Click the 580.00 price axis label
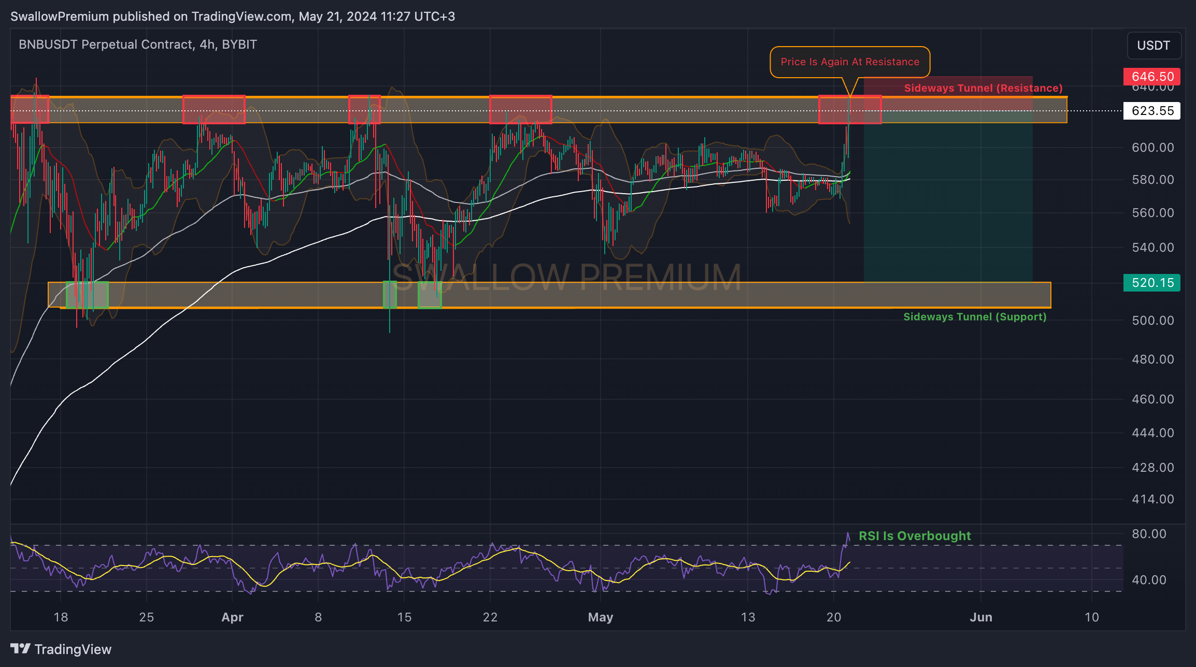Image resolution: width=1196 pixels, height=667 pixels. pyautogui.click(x=1152, y=180)
